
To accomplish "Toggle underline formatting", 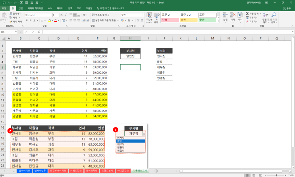I will [x=34, y=20].
